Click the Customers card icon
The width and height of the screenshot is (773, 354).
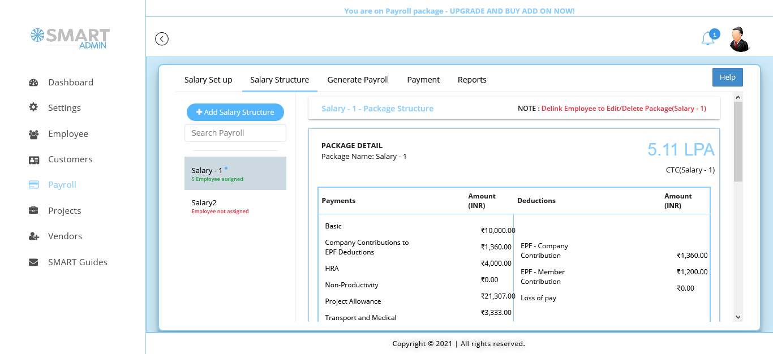(x=33, y=159)
